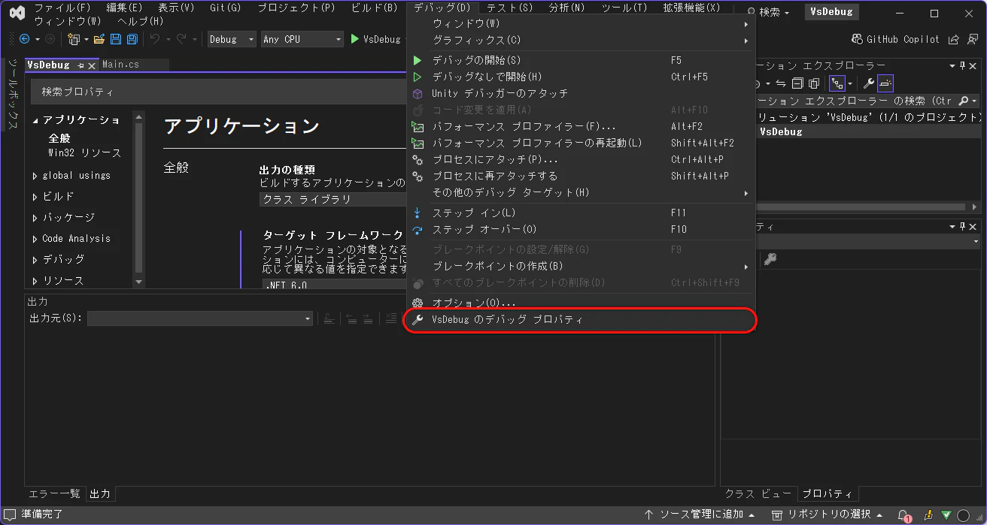Pin the VsDebug document tab
The image size is (987, 525).
[x=80, y=65]
